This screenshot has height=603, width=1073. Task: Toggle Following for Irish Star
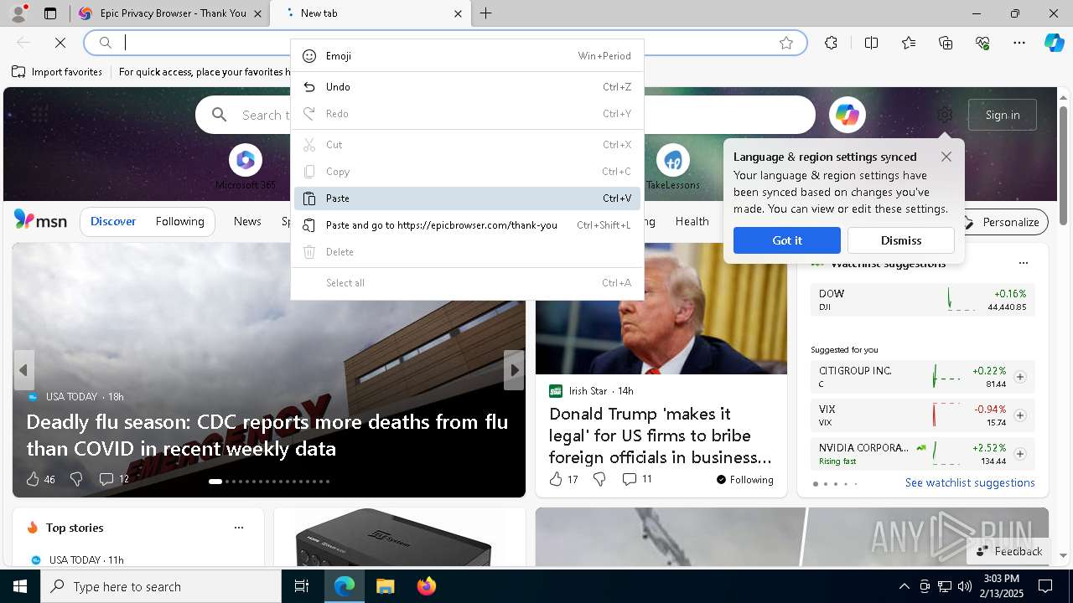point(744,479)
